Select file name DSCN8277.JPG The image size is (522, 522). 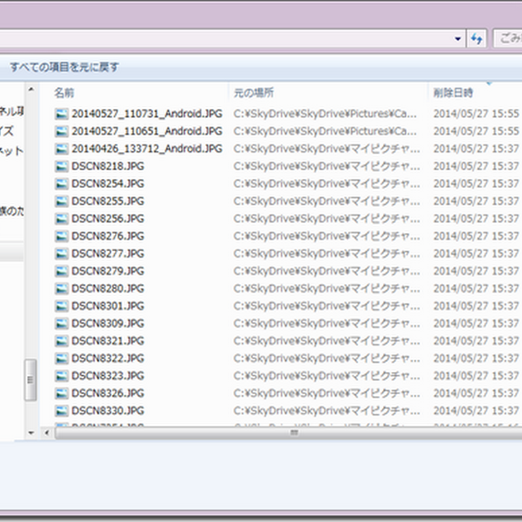(x=108, y=254)
